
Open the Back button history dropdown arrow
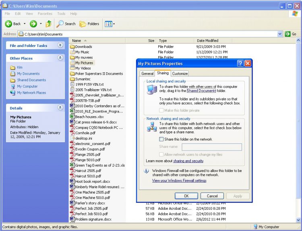25,24
